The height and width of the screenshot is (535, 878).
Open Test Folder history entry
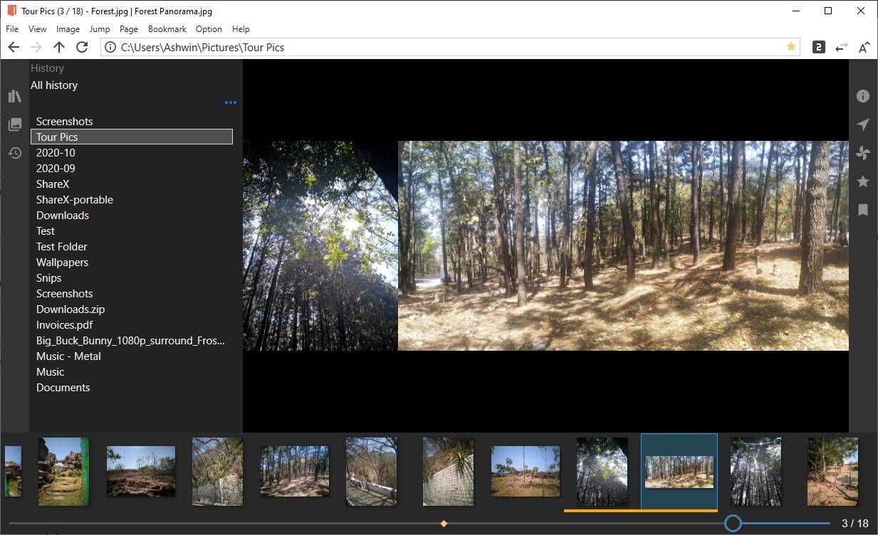coord(132,247)
